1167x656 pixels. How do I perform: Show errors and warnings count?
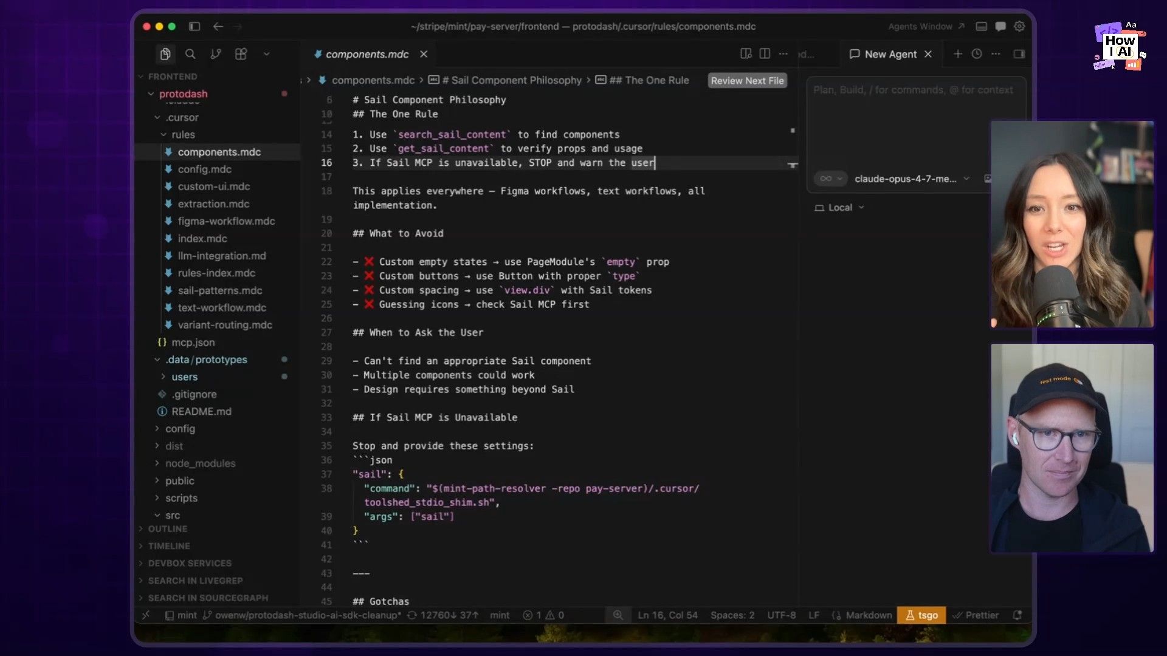point(543,615)
